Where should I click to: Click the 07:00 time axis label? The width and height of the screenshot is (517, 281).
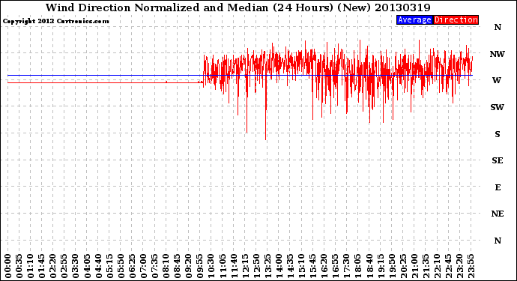tap(143, 266)
